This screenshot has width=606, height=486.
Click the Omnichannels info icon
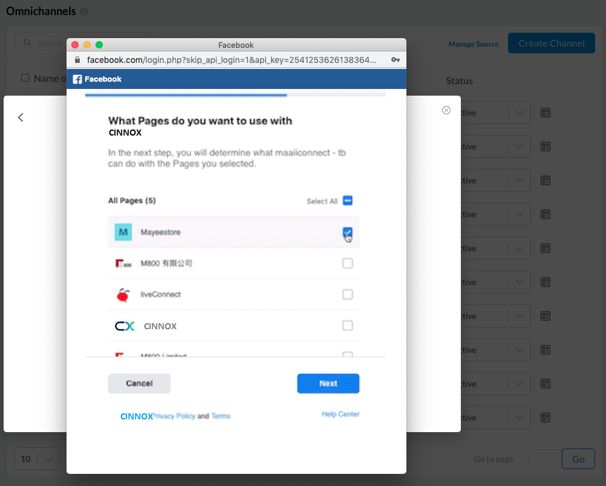[84, 11]
